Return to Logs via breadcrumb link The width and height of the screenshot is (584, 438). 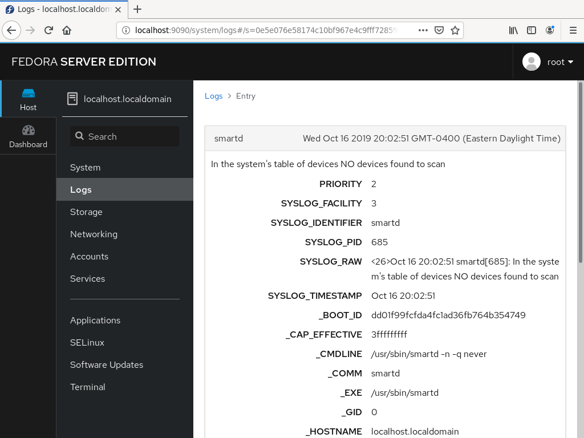click(213, 96)
